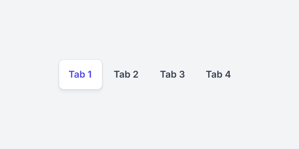Image resolution: width=299 pixels, height=149 pixels.
Task: Show Tab 2 content
Action: [x=126, y=74]
